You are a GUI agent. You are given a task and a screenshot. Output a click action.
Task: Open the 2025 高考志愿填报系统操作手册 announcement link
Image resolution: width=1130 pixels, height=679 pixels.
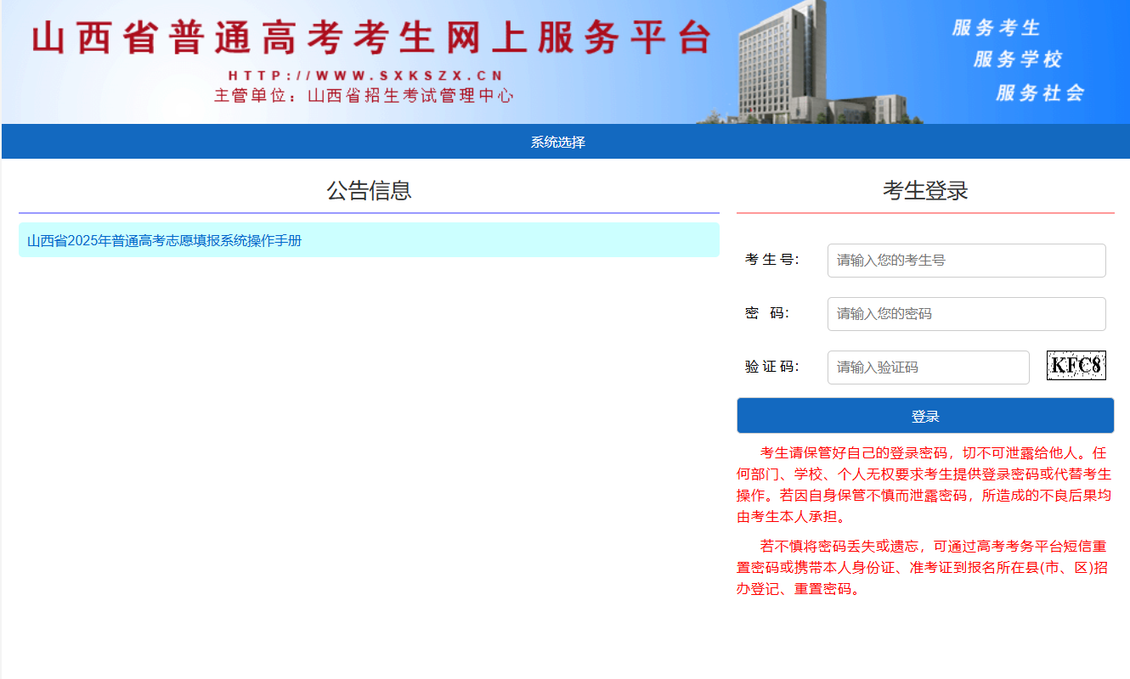coord(164,240)
